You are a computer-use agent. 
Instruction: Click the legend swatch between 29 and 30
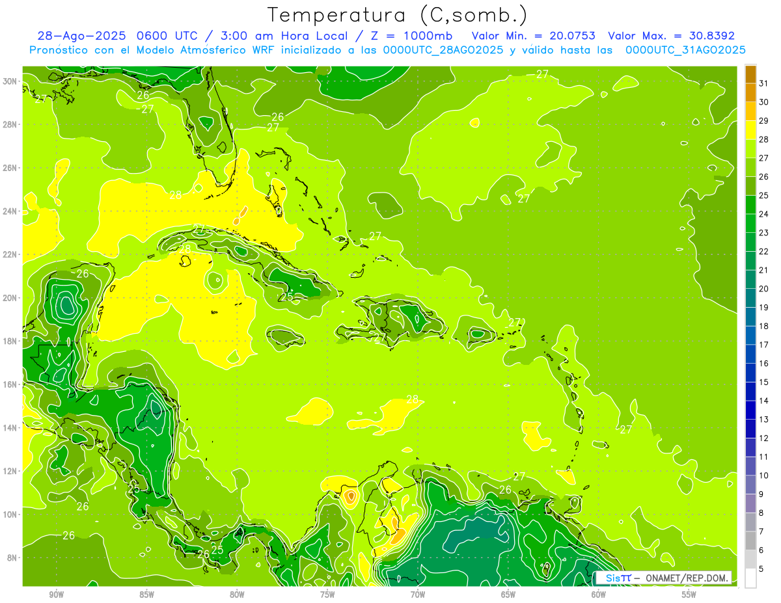pos(750,111)
